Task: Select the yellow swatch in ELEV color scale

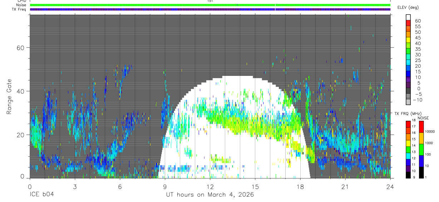Action: pyautogui.click(x=408, y=40)
